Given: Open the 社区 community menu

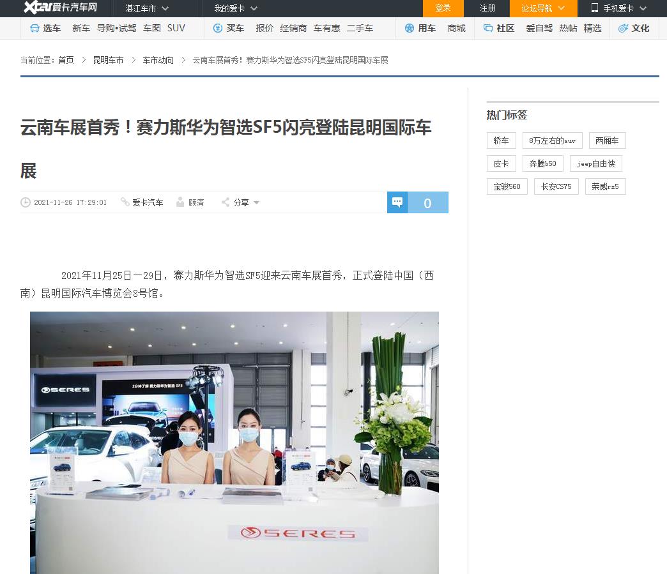Looking at the screenshot, I should point(505,29).
